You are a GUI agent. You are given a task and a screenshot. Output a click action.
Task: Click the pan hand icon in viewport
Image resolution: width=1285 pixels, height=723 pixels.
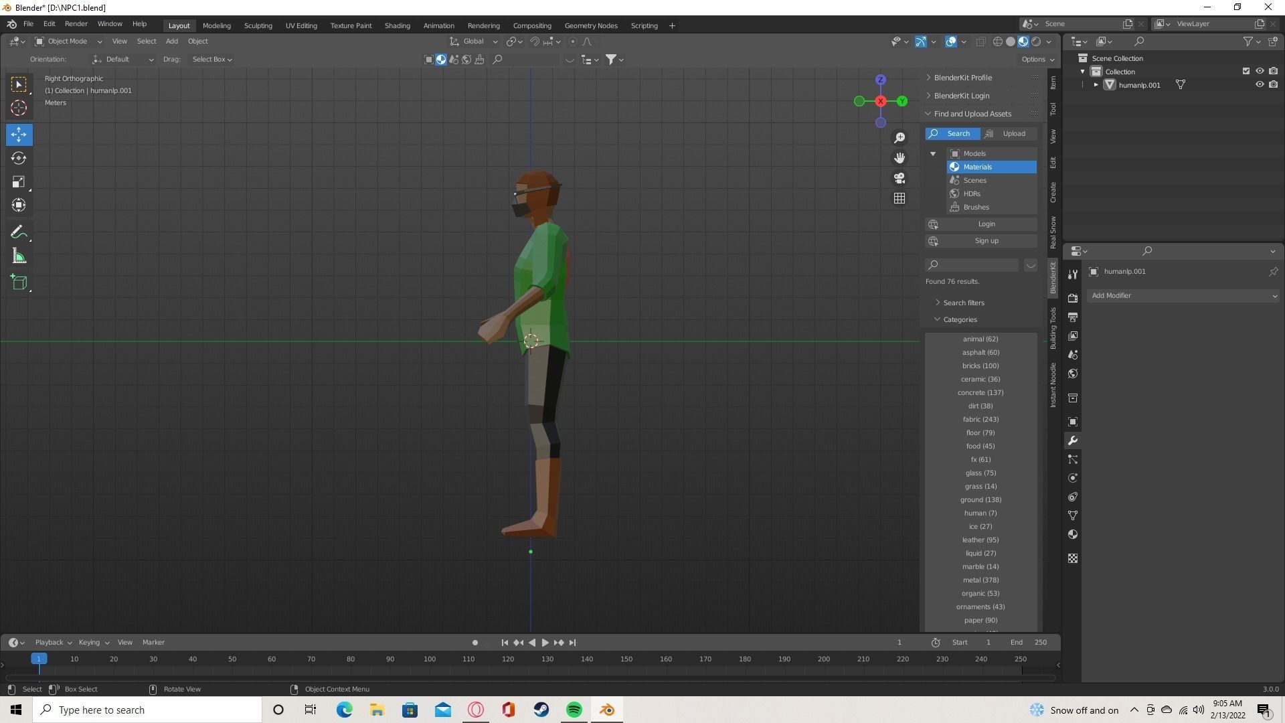899,158
